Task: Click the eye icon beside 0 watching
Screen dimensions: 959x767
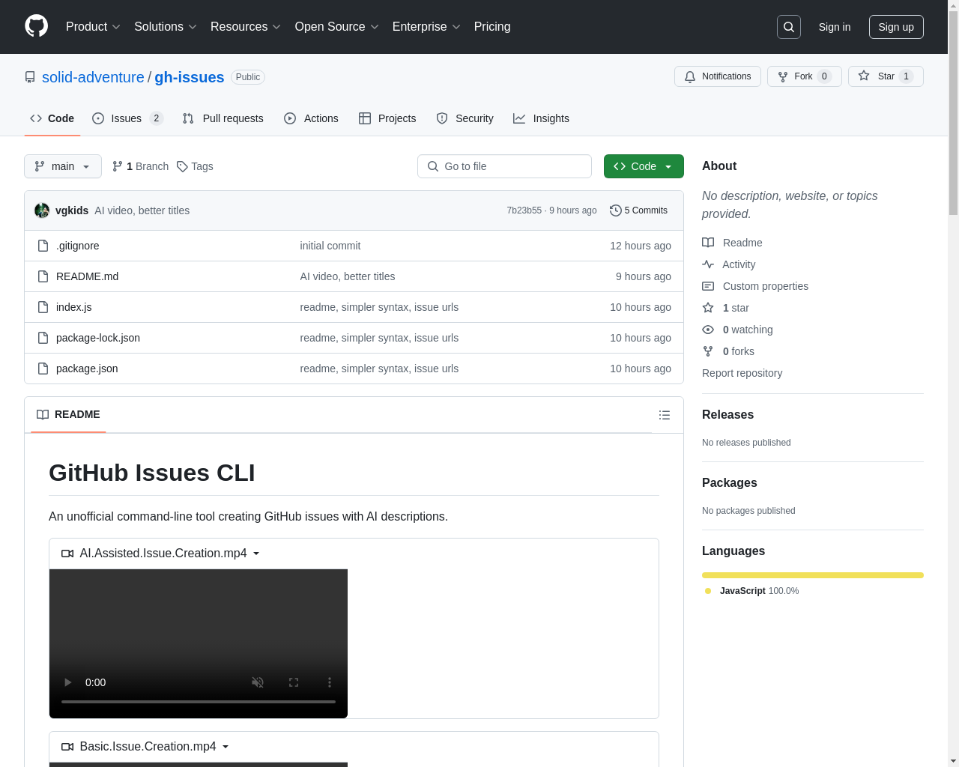Action: pyautogui.click(x=708, y=330)
